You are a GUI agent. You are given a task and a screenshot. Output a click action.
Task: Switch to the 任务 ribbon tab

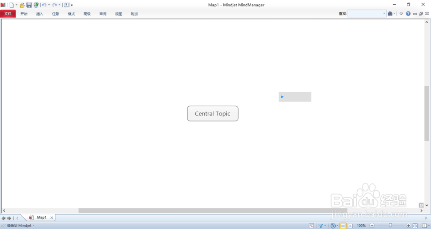(x=56, y=14)
